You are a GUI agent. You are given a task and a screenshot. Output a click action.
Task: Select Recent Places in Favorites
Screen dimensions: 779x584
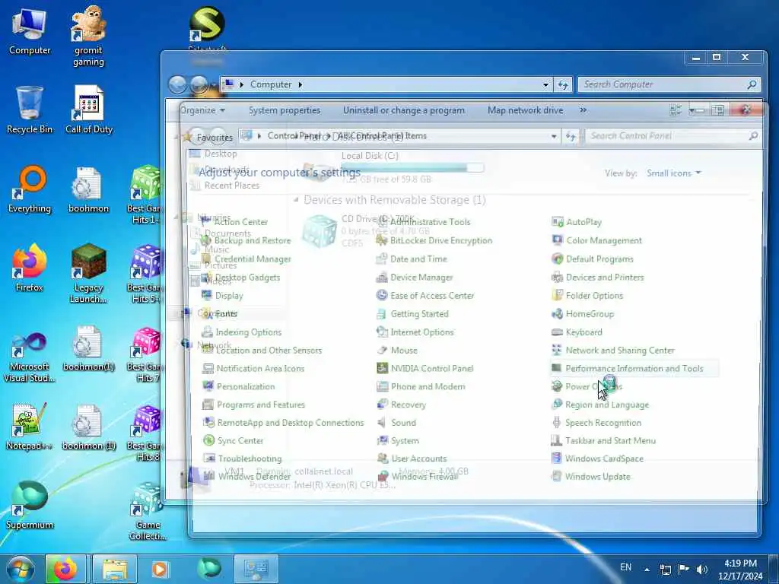(x=225, y=186)
